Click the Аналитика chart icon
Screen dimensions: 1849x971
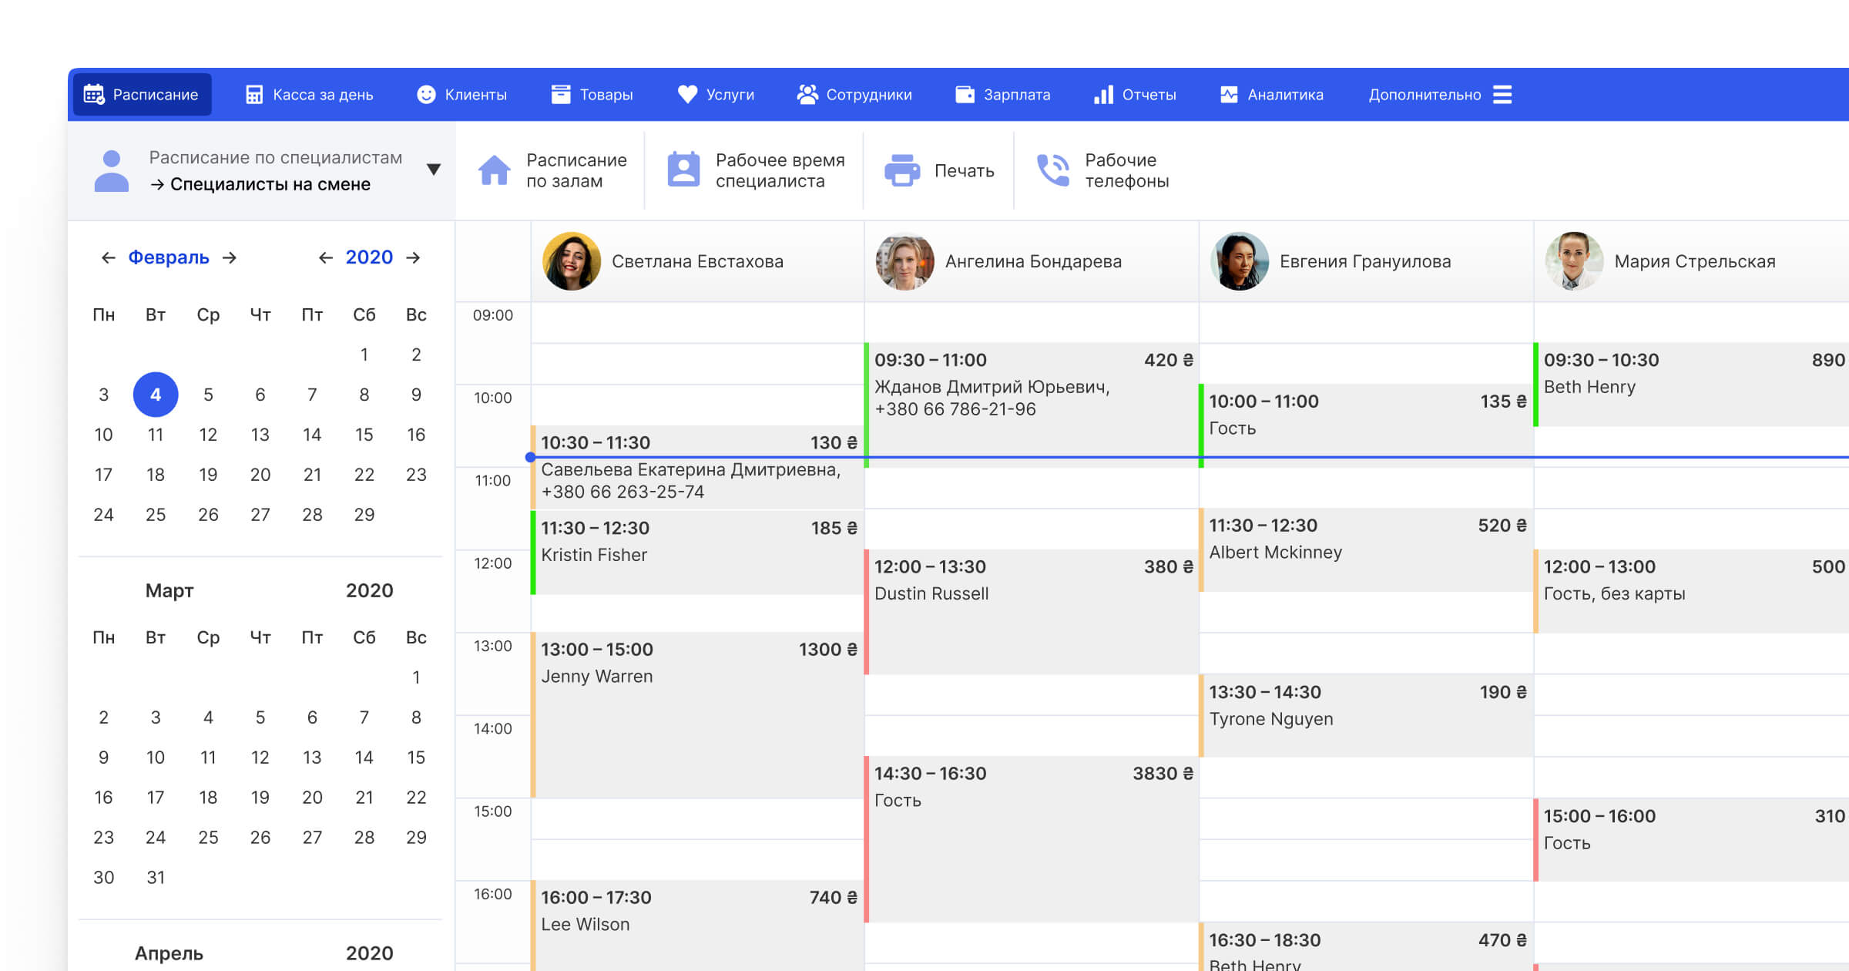point(1229,95)
